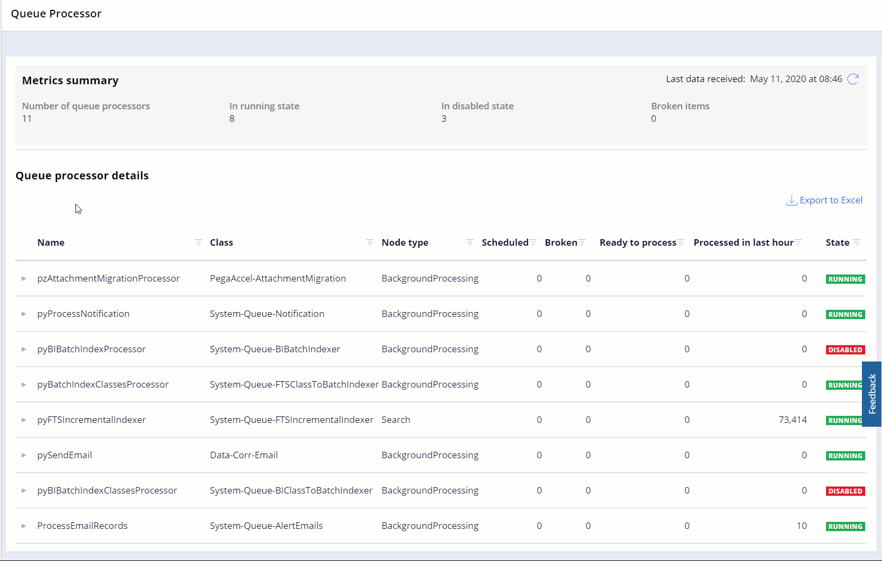The height and width of the screenshot is (561, 882).
Task: Sort by State column header
Action: [837, 242]
